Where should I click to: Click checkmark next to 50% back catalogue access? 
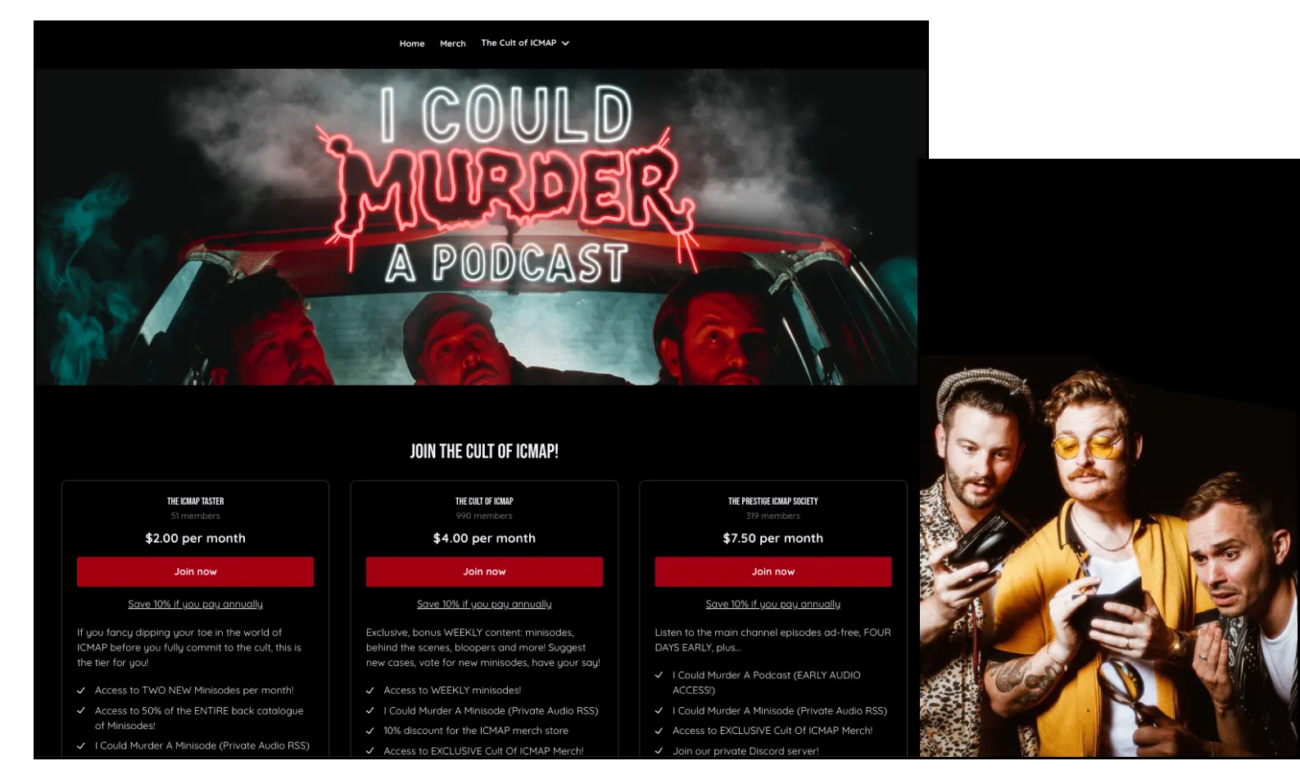click(x=81, y=711)
